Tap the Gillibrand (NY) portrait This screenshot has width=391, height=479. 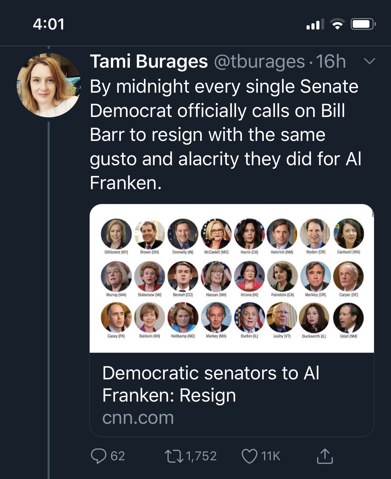click(x=116, y=234)
